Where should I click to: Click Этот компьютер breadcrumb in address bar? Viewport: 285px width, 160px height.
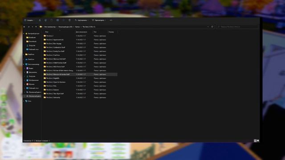point(50,27)
